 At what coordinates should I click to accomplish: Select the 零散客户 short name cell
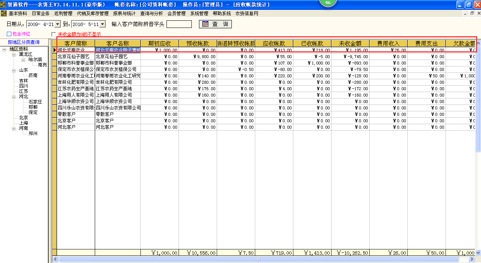click(76, 114)
